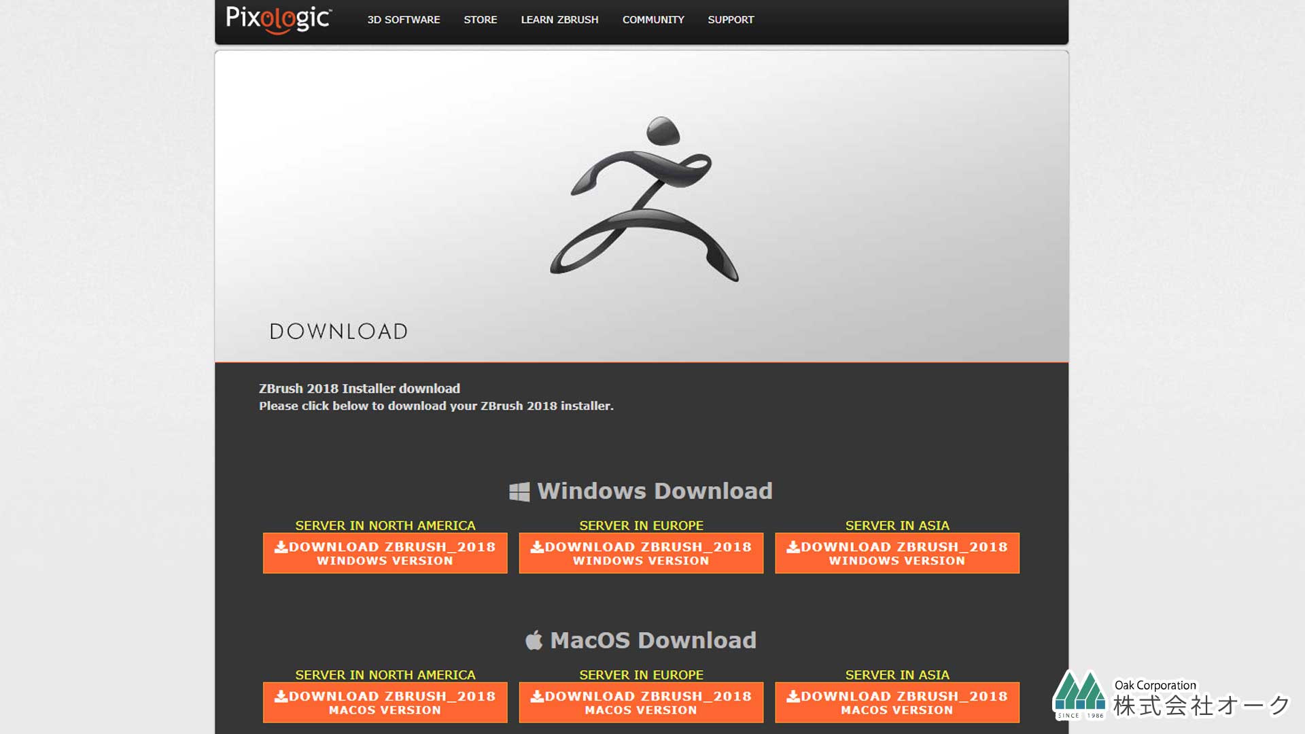Open the 3D Software menu
The width and height of the screenshot is (1305, 734).
coord(404,20)
